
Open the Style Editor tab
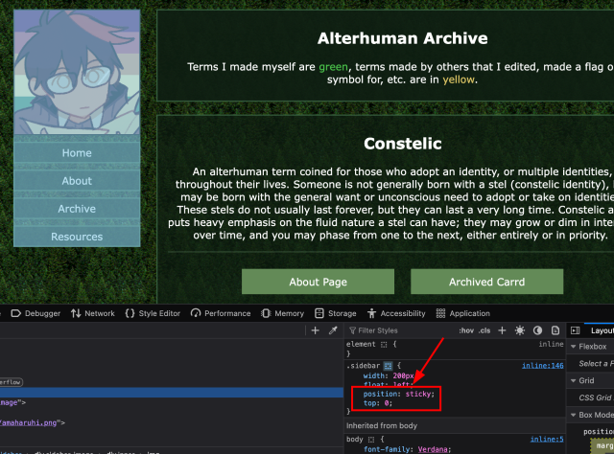coord(153,313)
